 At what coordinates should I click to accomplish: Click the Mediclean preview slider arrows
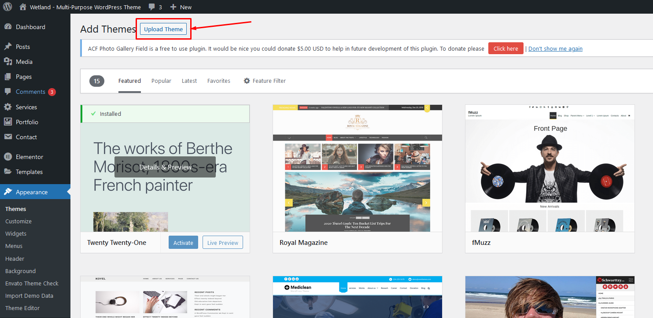[x=426, y=307]
